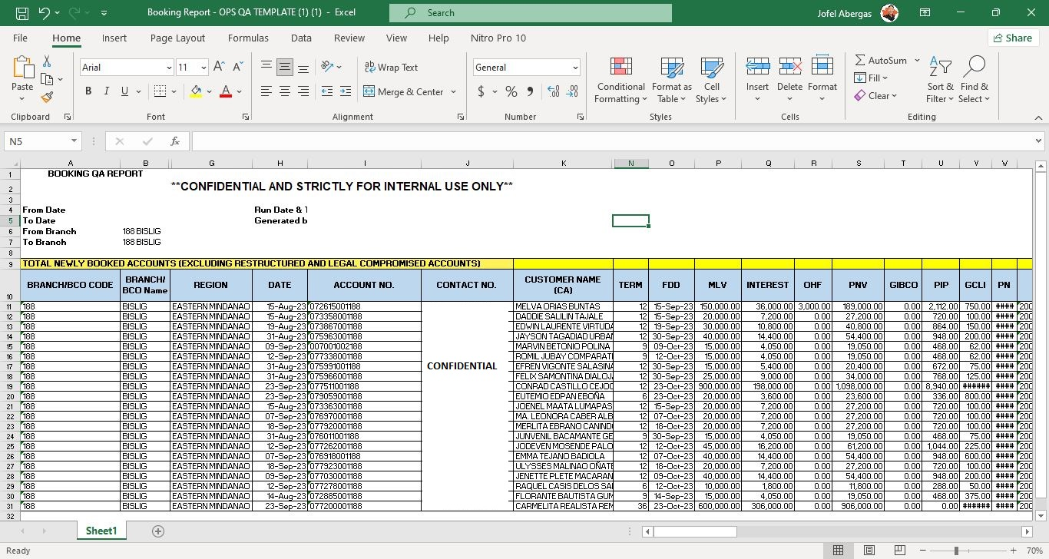Click the Share button
1049x559 pixels.
(1011, 38)
